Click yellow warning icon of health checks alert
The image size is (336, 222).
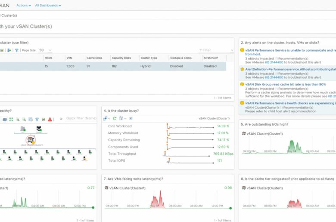click(242, 103)
